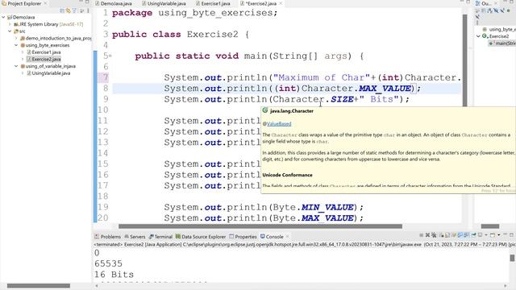This screenshot has height=290, width=516.
Task: Click the Terminate console button
Action: point(421,235)
